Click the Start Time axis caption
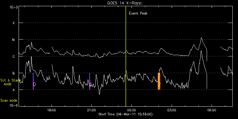The image size is (238, 119). [126, 114]
